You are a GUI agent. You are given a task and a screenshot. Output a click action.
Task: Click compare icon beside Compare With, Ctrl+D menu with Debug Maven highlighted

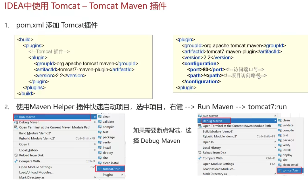[200, 158]
